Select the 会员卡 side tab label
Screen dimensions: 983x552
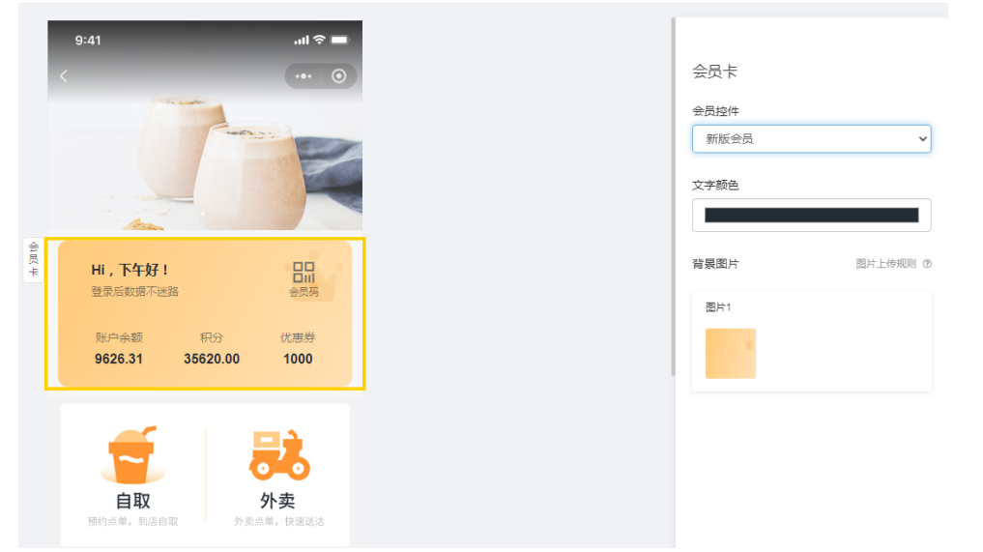click(34, 260)
